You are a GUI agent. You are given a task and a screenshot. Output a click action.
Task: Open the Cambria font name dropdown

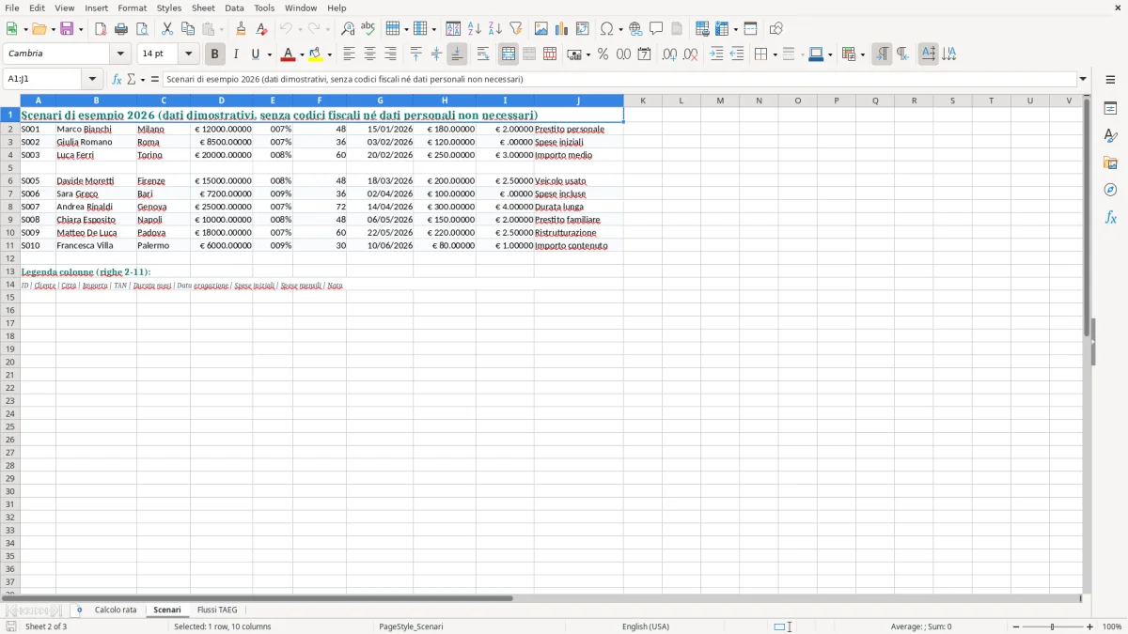(x=120, y=54)
